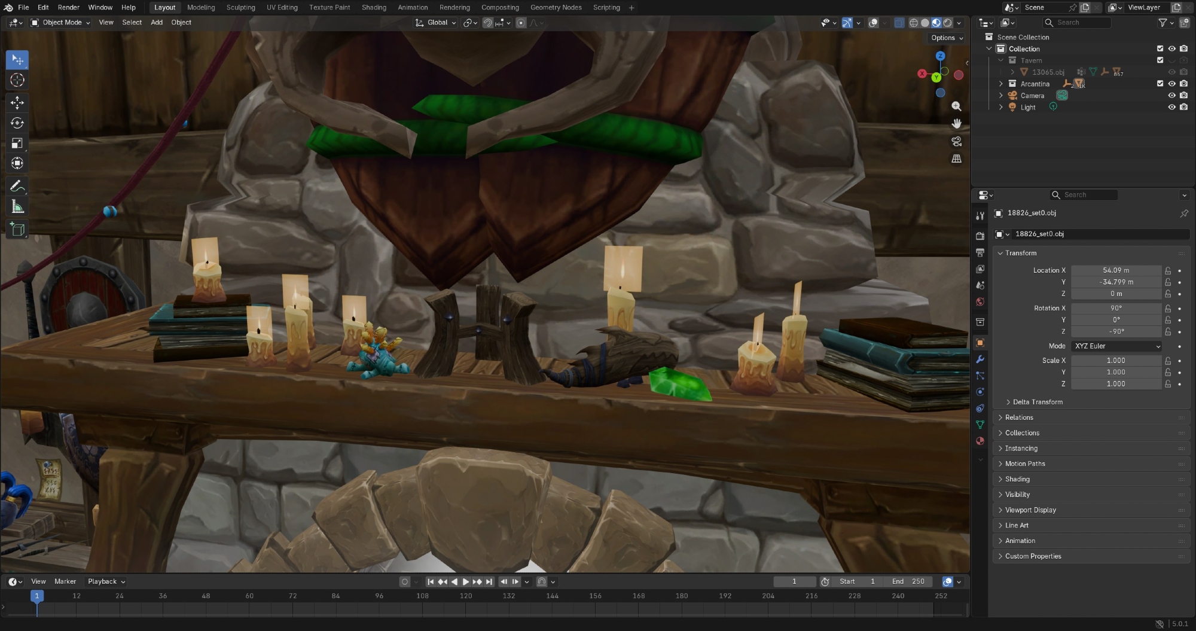This screenshot has width=1196, height=631.
Task: Expand the Delta Transform section
Action: click(x=1038, y=402)
